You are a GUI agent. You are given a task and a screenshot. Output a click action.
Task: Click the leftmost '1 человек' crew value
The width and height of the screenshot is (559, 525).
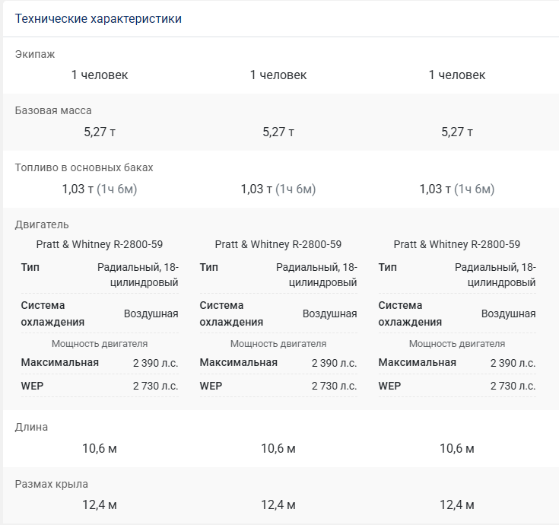click(x=100, y=75)
